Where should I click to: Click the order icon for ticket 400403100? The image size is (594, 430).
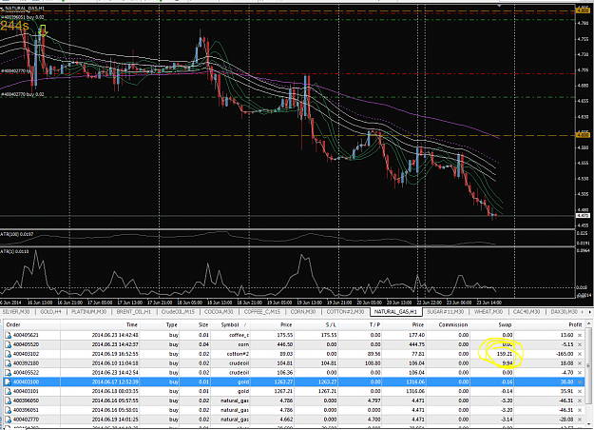tap(8, 381)
